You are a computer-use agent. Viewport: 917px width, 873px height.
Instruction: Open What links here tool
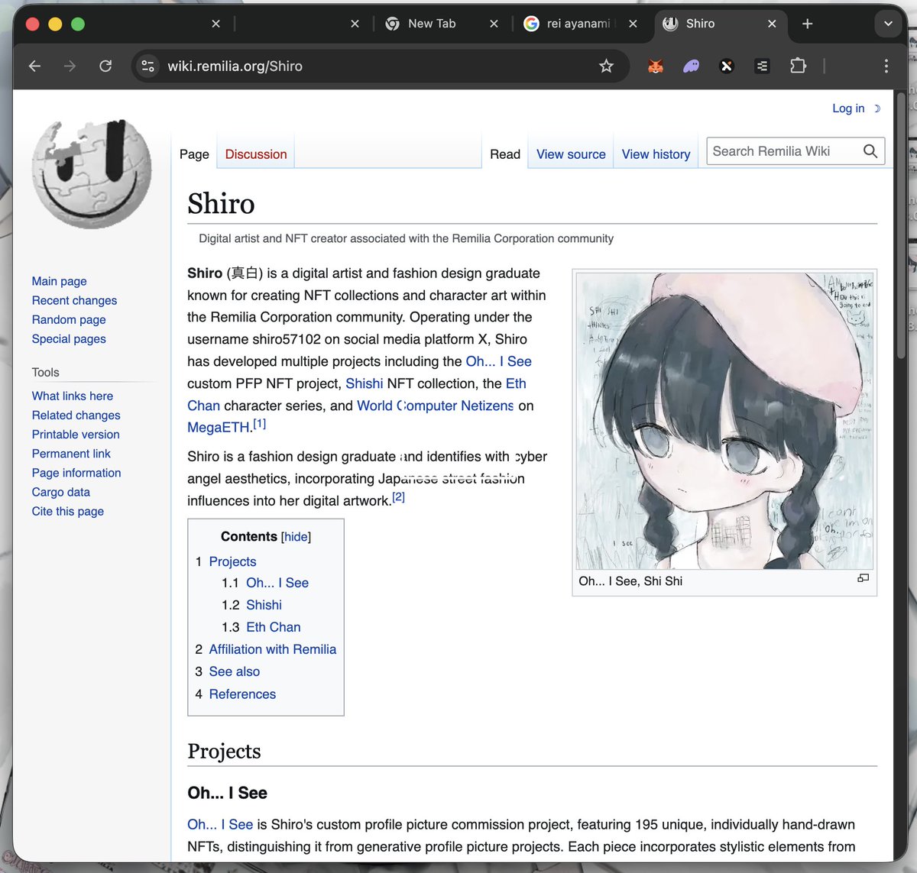click(x=73, y=396)
